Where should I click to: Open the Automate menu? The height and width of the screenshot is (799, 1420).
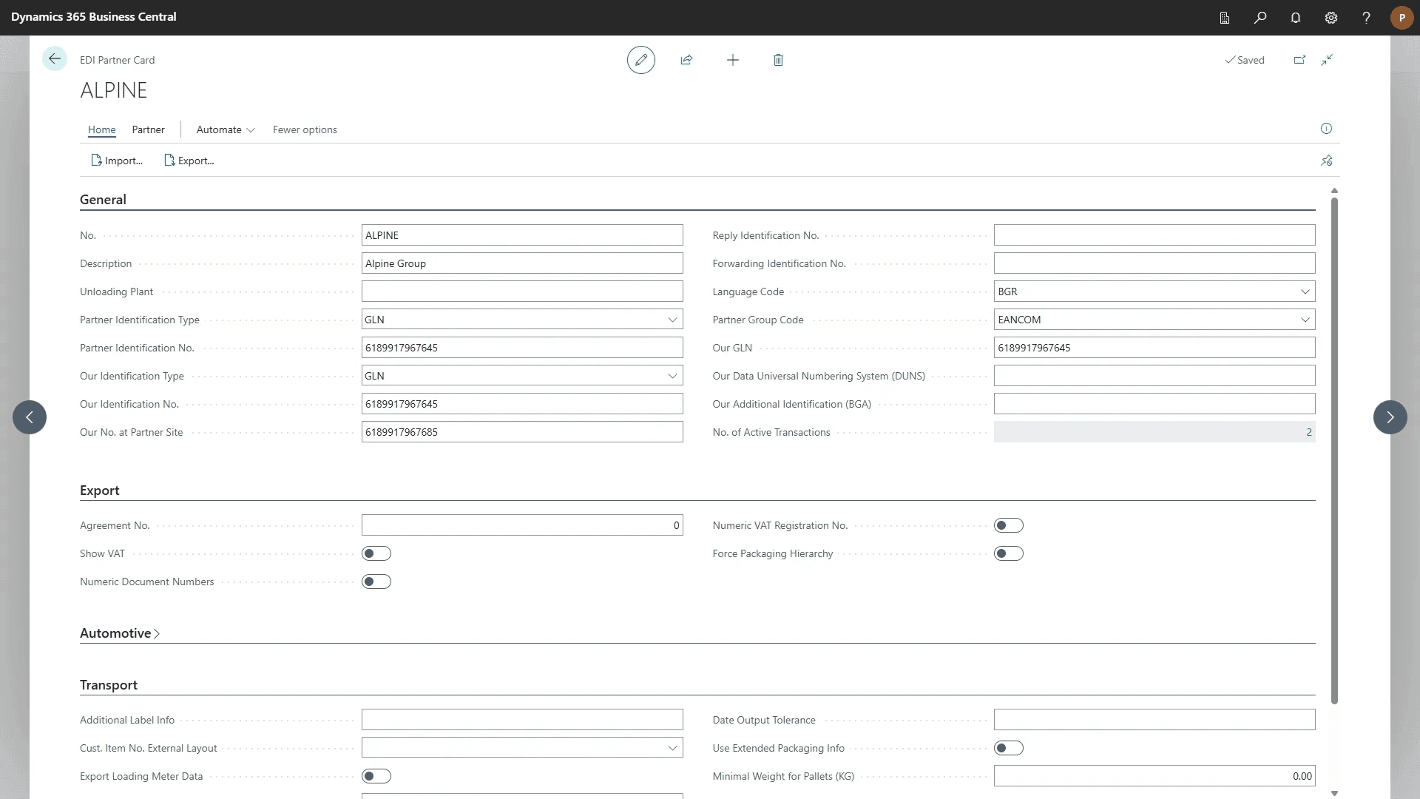(226, 129)
